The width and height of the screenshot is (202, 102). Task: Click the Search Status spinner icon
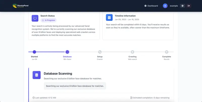35,18
